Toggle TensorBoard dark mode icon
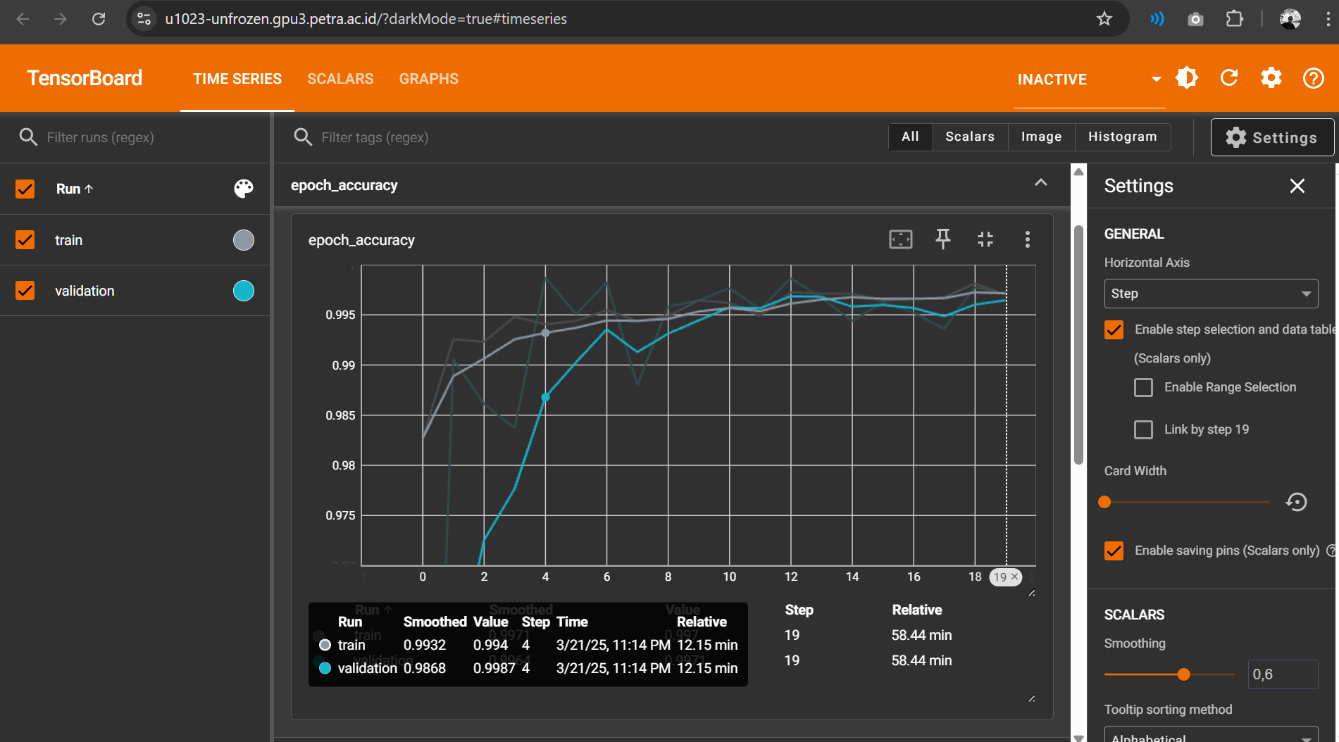Viewport: 1339px width, 742px height. coord(1187,78)
